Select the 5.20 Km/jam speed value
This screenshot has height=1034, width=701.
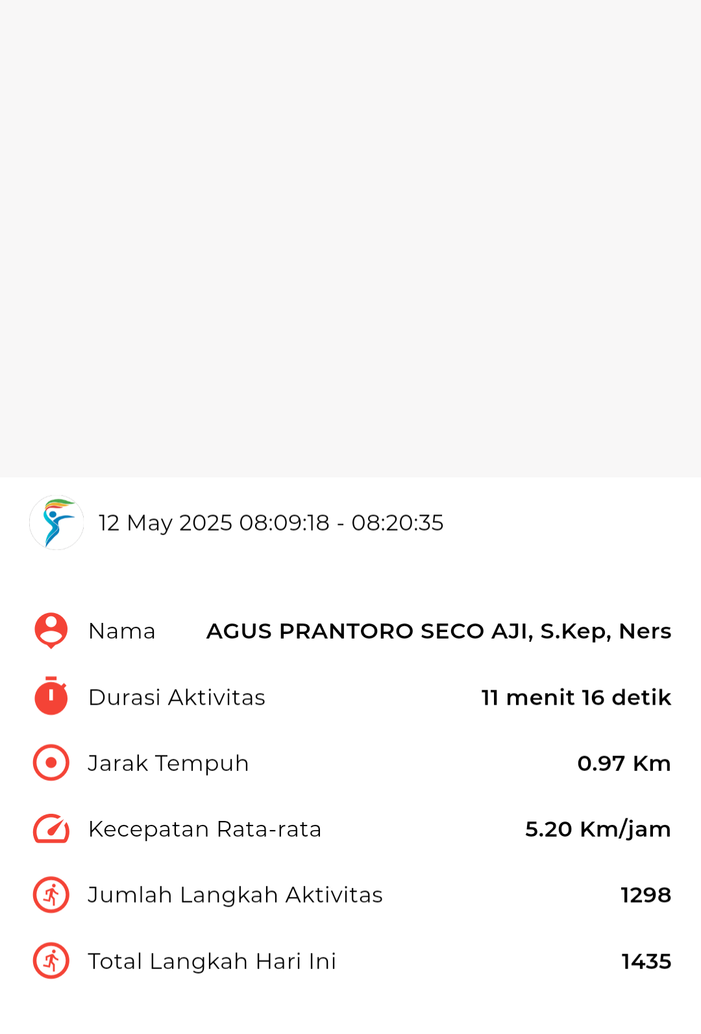click(x=598, y=829)
